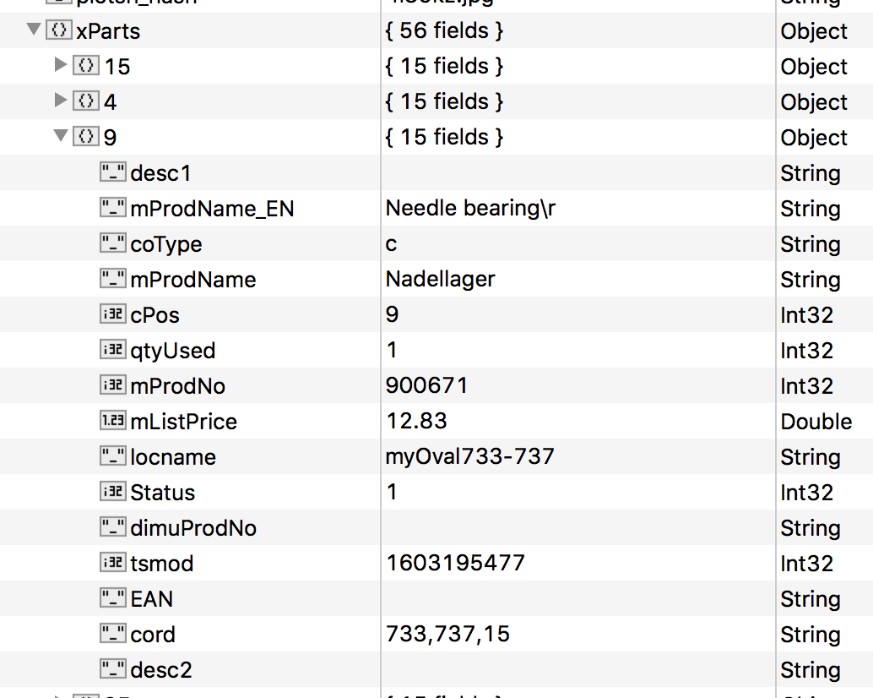Click the locname value myOval733-737

tap(469, 457)
